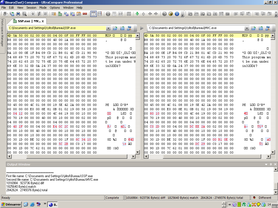Click the MVC.exe file path field
Screen dimensions: 278x208
(x=196, y=28)
